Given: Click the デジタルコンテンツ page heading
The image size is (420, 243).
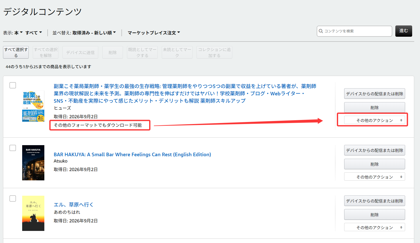Looking at the screenshot, I should pyautogui.click(x=43, y=12).
